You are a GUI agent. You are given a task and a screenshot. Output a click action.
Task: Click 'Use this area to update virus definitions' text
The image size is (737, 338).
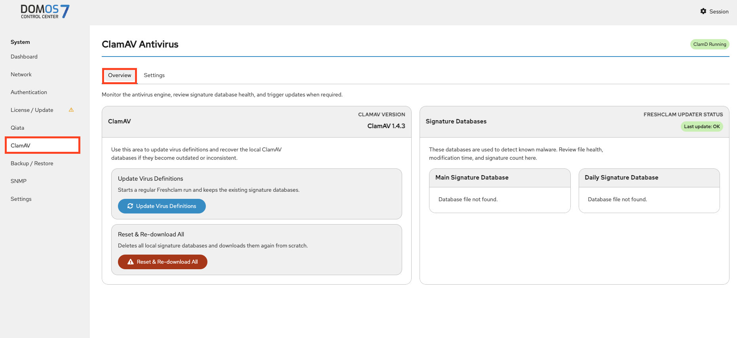[196, 154]
